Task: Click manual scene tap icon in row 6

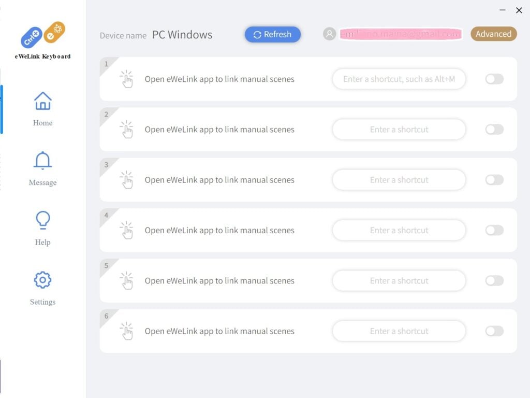Action: [x=126, y=331]
